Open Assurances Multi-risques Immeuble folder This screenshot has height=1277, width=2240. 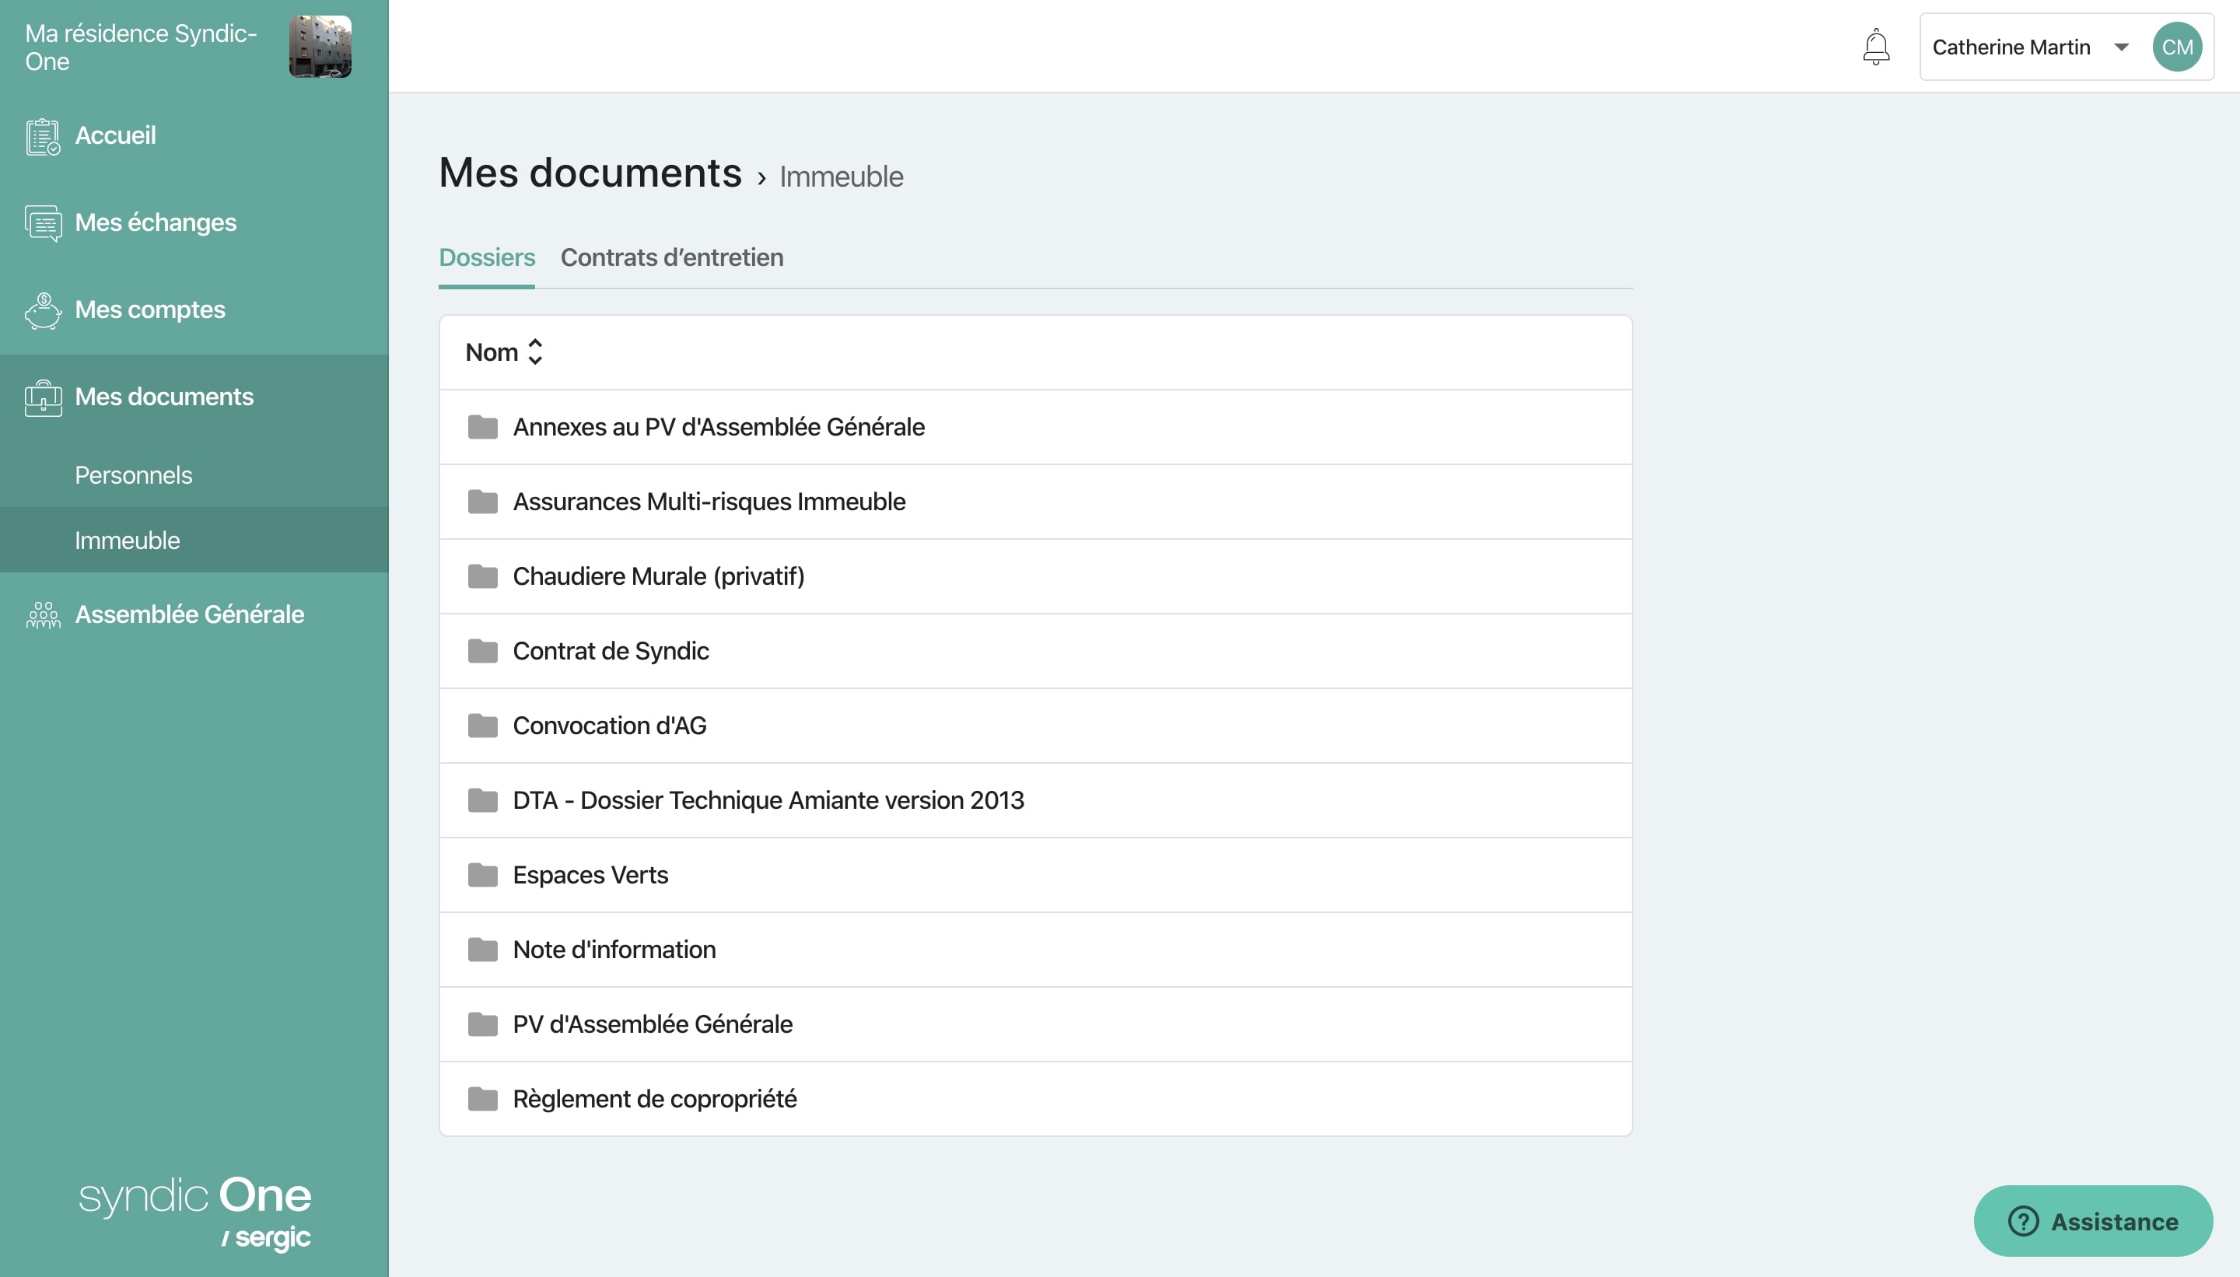click(x=1035, y=502)
